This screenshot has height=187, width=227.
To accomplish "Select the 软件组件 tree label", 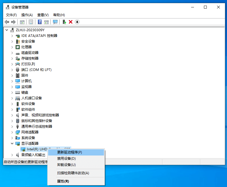I will click(28, 110).
